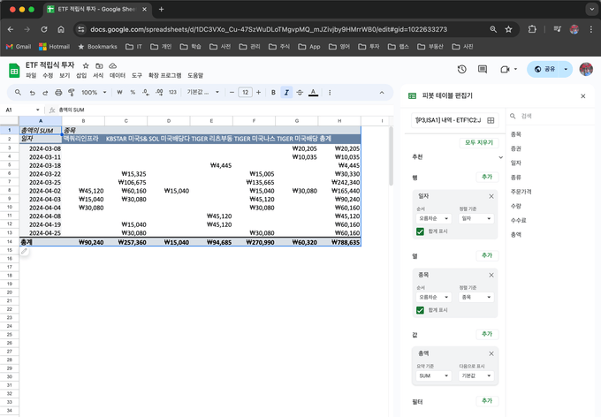
Task: Open the 보기 menu
Action: (x=65, y=75)
